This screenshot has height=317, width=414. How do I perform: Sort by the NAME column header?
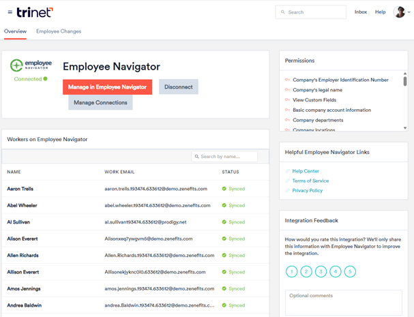coord(14,172)
